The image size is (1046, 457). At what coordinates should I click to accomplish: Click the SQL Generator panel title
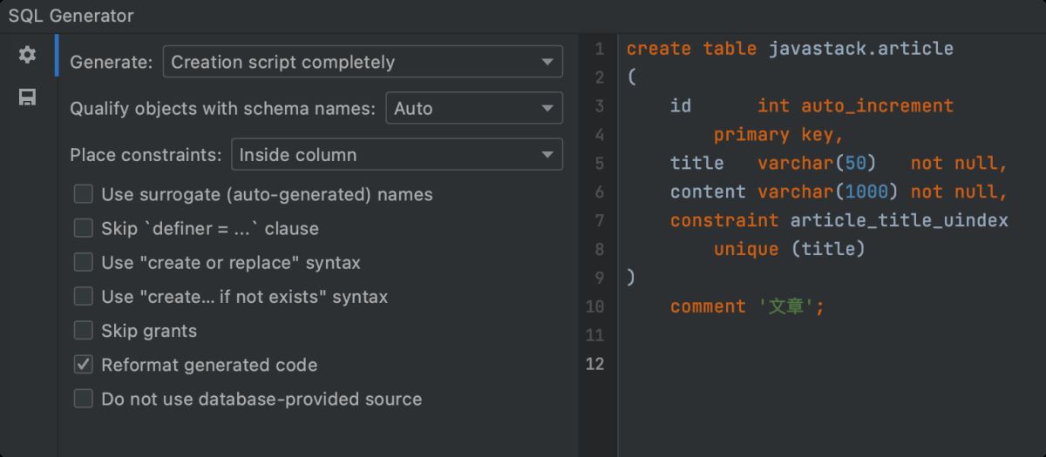71,16
